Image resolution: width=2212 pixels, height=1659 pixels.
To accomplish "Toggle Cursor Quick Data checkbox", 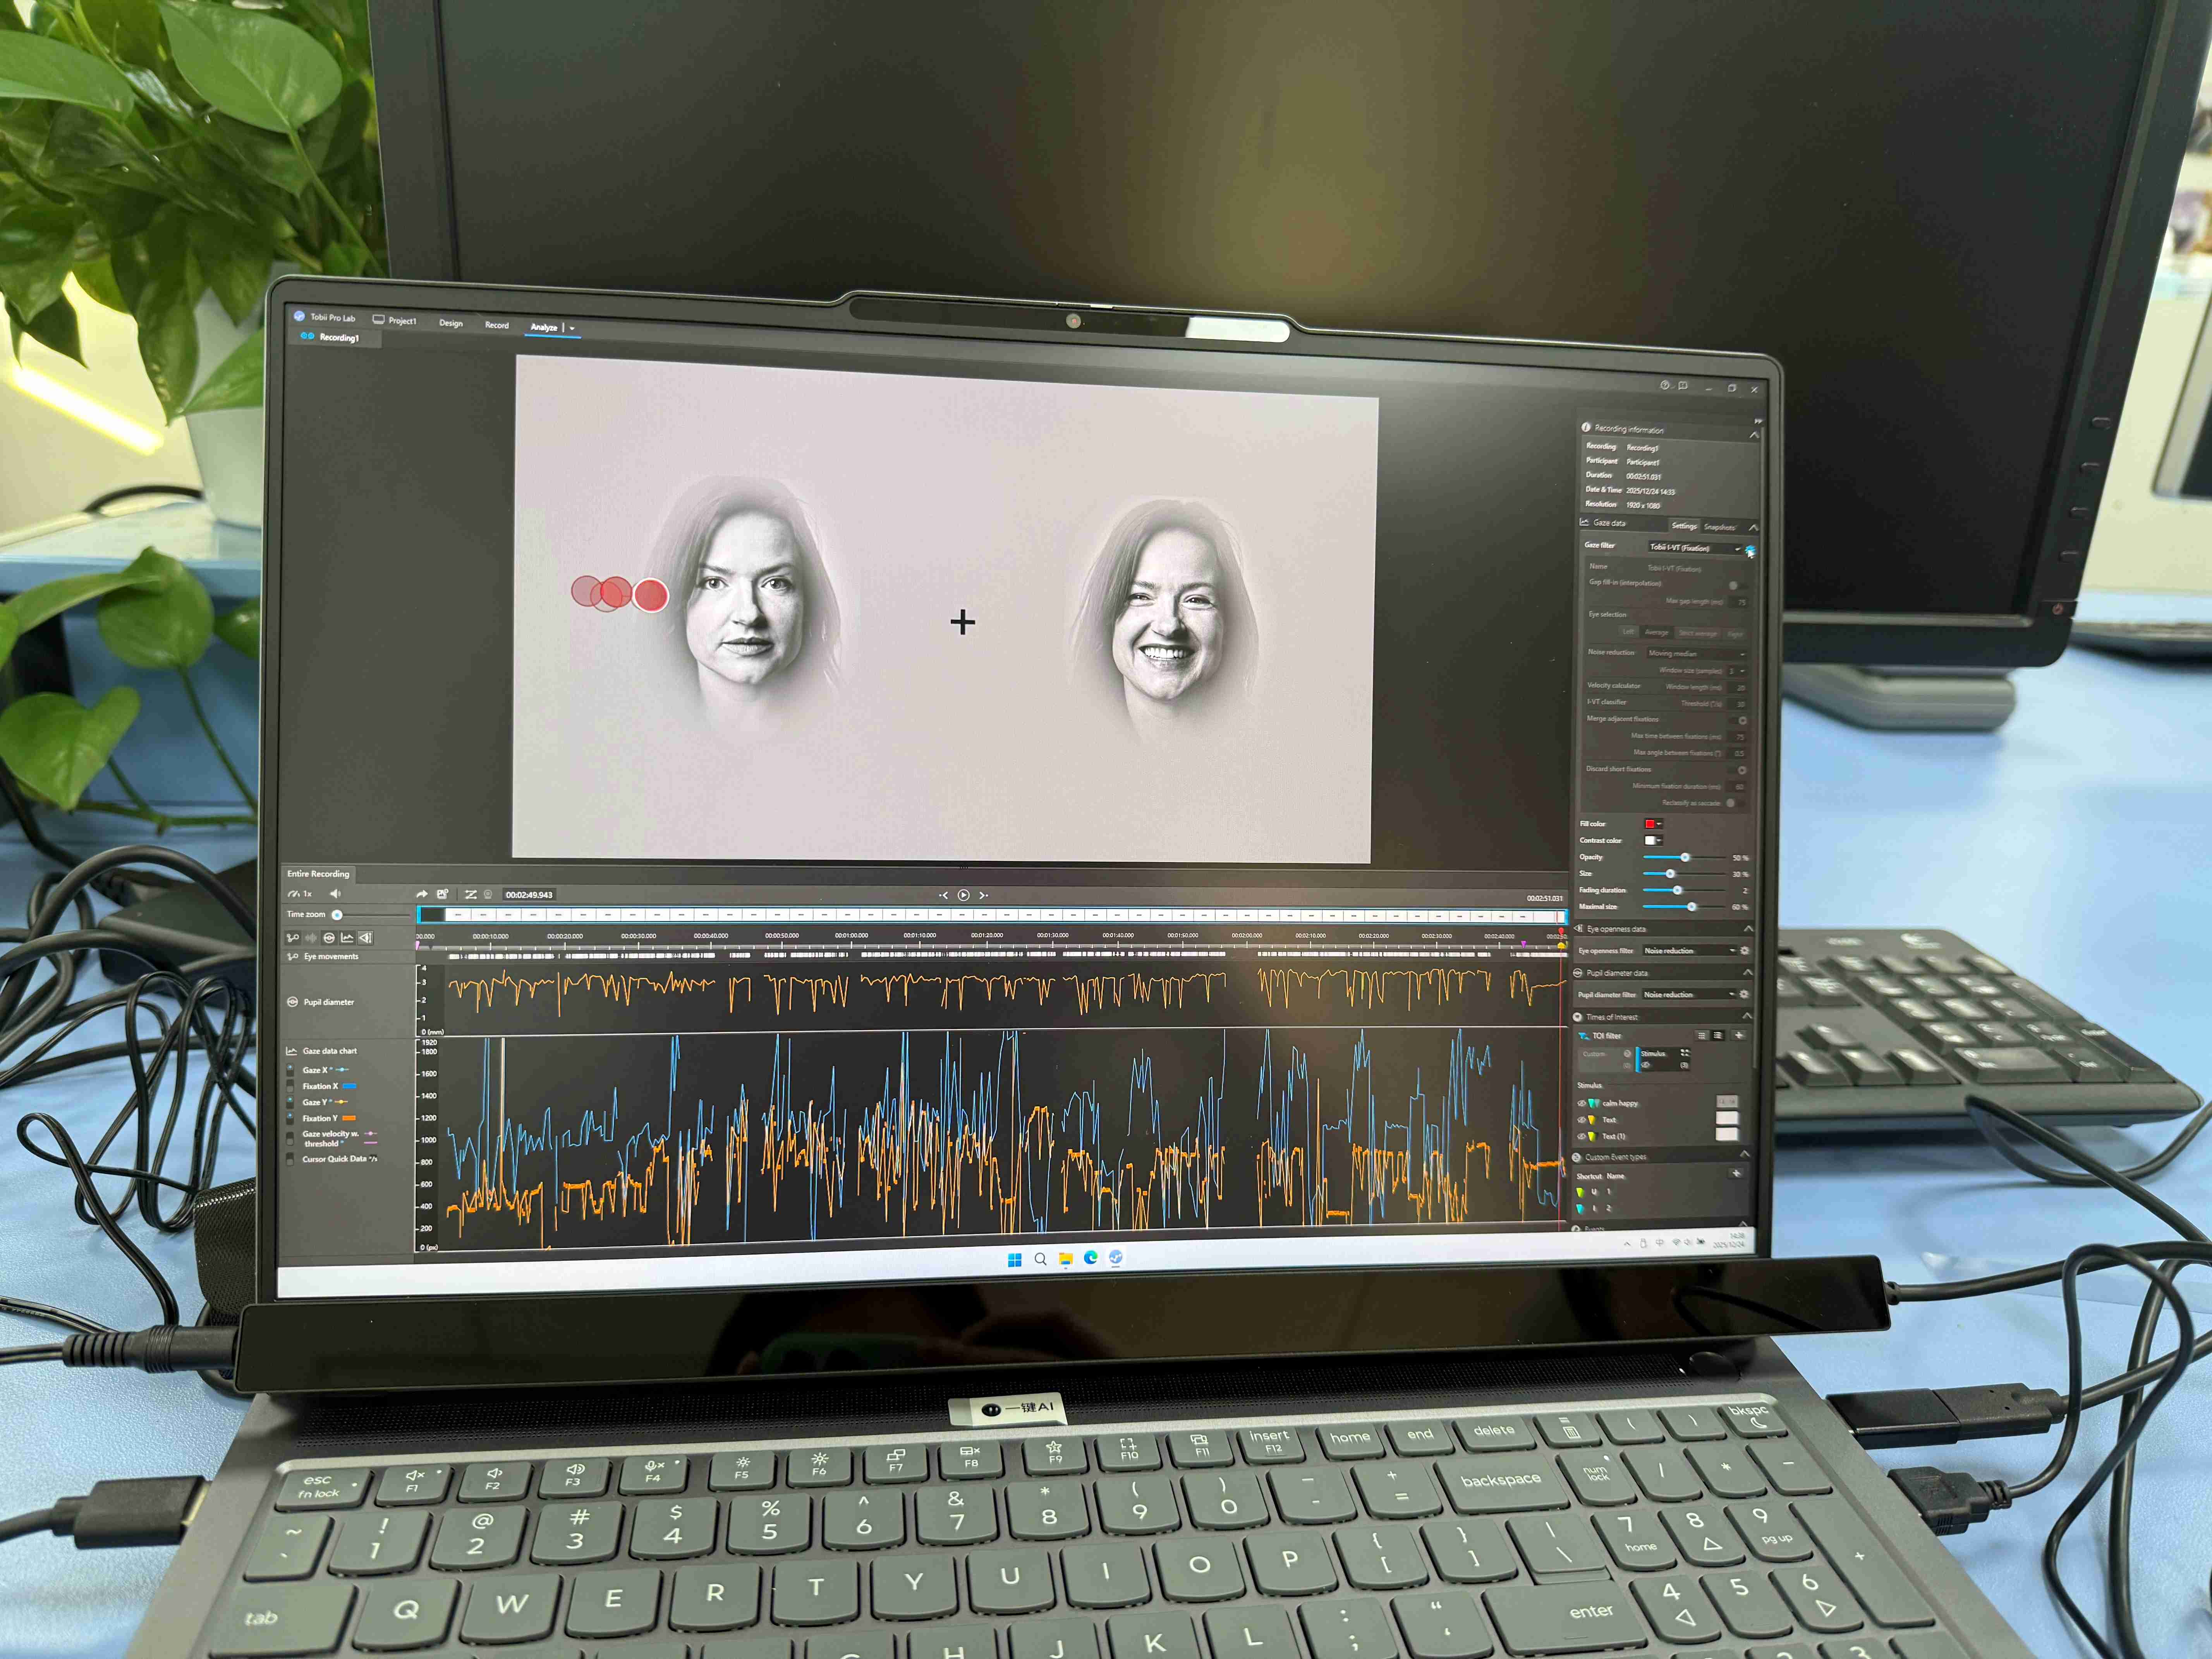I will tap(291, 1159).
